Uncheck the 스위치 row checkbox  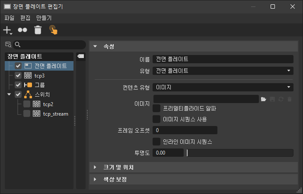(18, 94)
